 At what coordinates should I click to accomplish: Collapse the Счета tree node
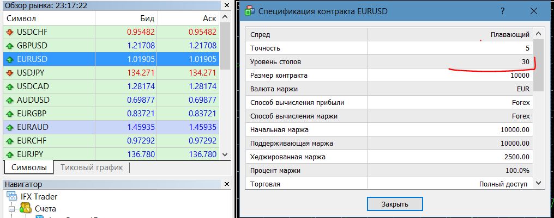pyautogui.click(x=11, y=209)
